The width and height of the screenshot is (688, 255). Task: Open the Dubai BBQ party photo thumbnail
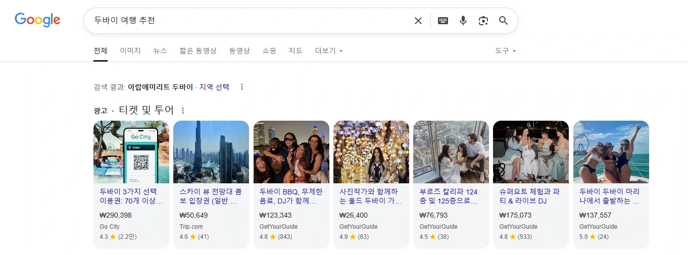(291, 152)
